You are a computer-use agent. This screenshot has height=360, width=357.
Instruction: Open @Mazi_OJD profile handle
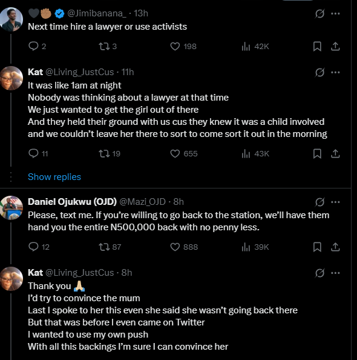click(142, 202)
